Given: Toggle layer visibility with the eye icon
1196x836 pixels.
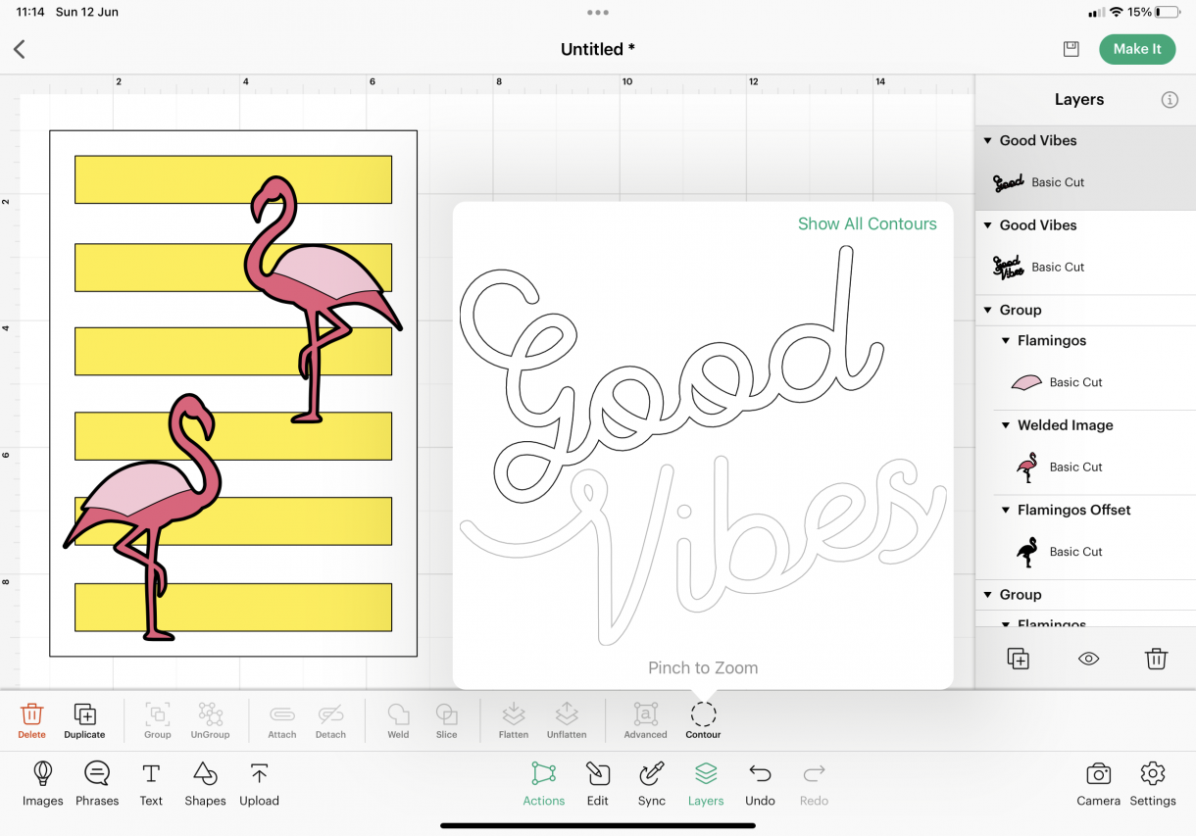Looking at the screenshot, I should 1088,659.
